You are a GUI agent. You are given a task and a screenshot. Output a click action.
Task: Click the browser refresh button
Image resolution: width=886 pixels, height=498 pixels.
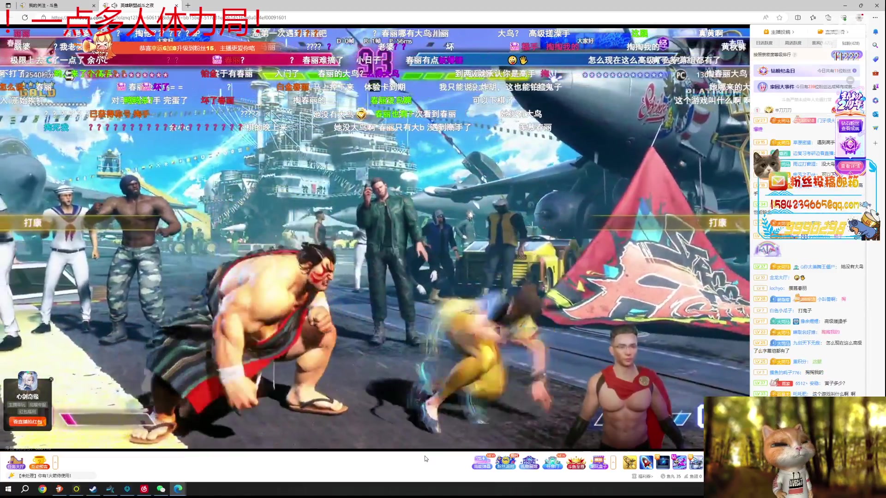(x=25, y=18)
